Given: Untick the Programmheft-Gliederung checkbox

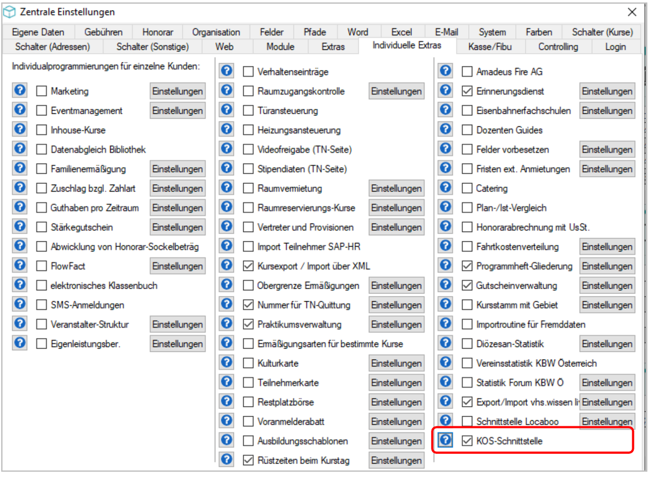Looking at the screenshot, I should point(467,266).
